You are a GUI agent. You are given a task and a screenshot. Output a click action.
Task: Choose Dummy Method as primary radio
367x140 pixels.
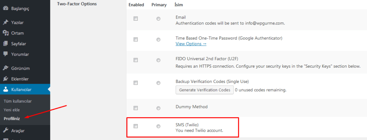(158, 108)
